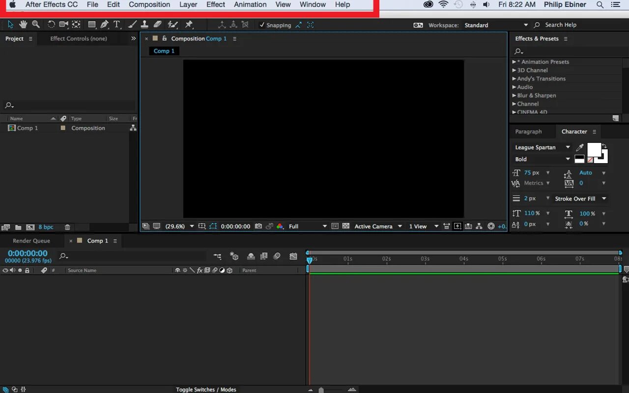Expand the Animation Presets category
629x393 pixels.
coord(515,62)
